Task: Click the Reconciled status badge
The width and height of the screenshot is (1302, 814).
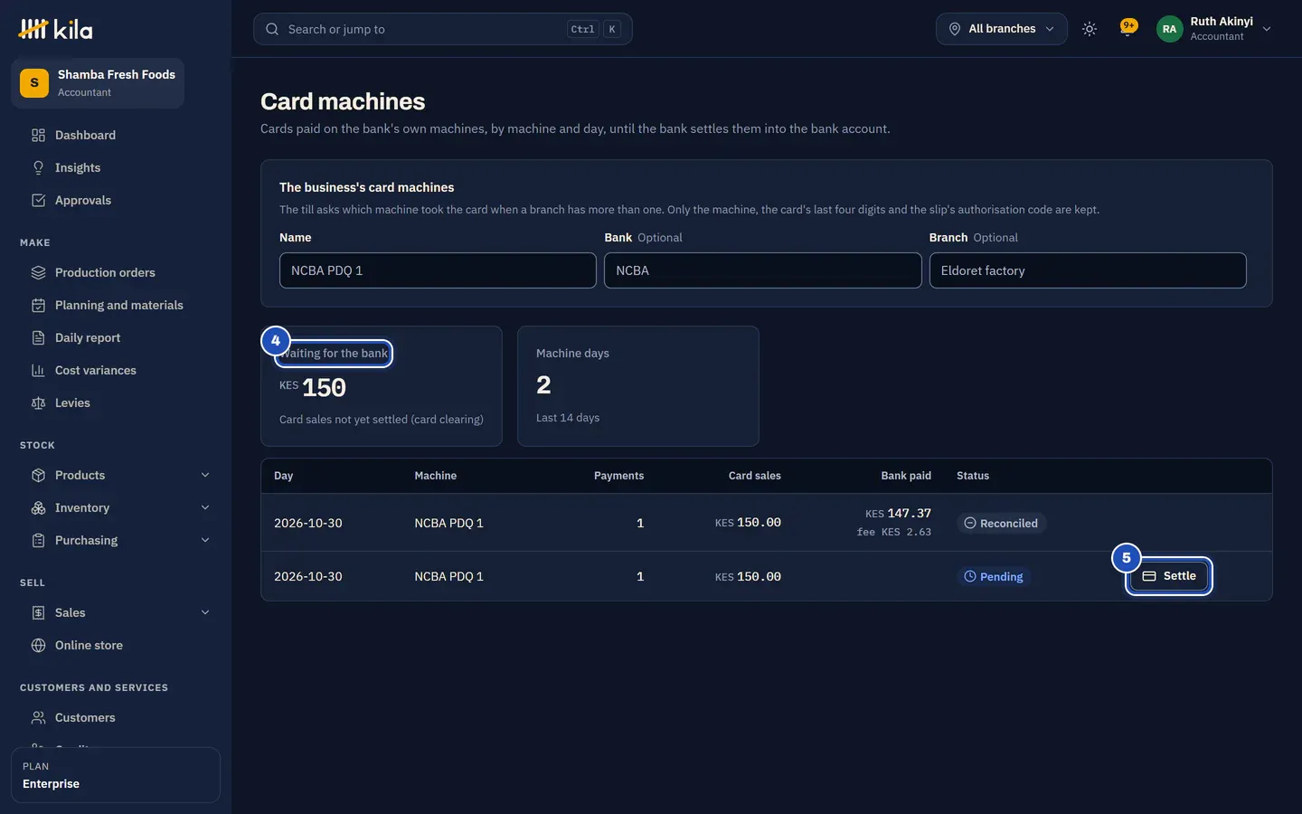Action: click(1001, 523)
